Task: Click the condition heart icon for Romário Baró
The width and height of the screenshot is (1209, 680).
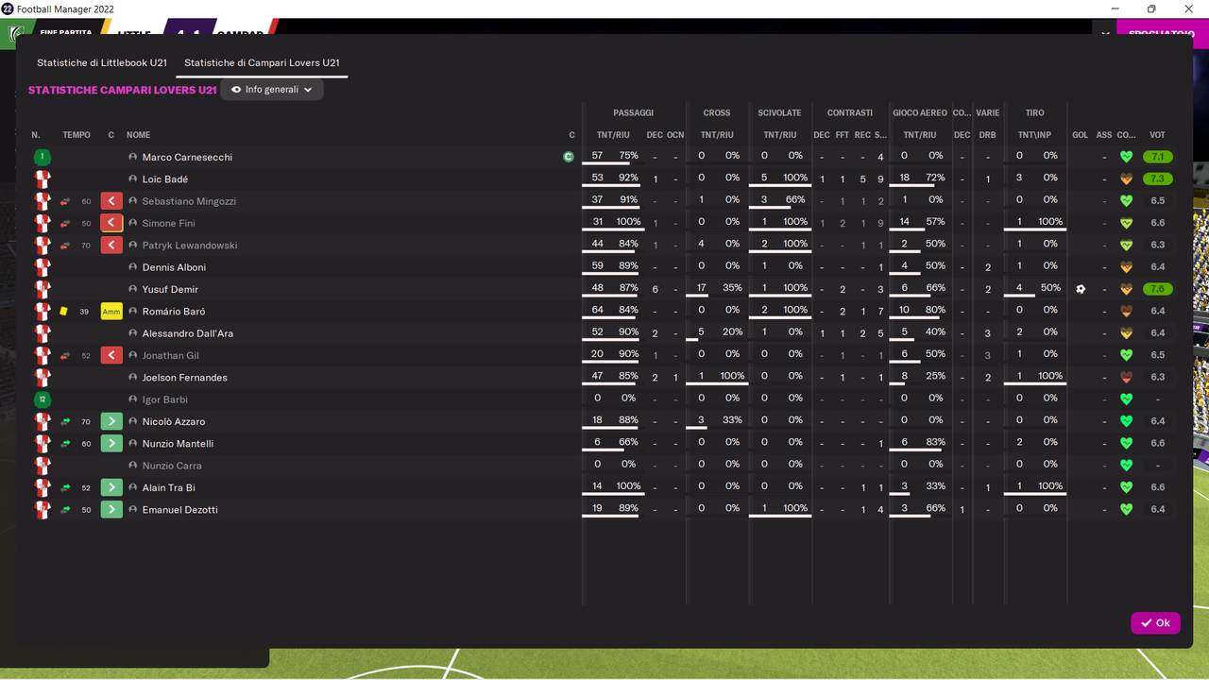Action: tap(1126, 312)
